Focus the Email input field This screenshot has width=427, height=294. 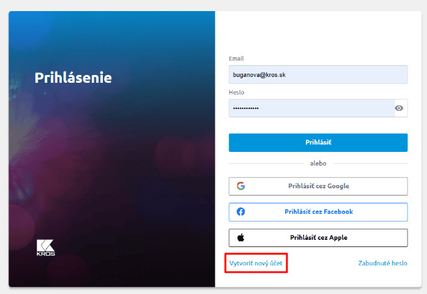[318, 75]
